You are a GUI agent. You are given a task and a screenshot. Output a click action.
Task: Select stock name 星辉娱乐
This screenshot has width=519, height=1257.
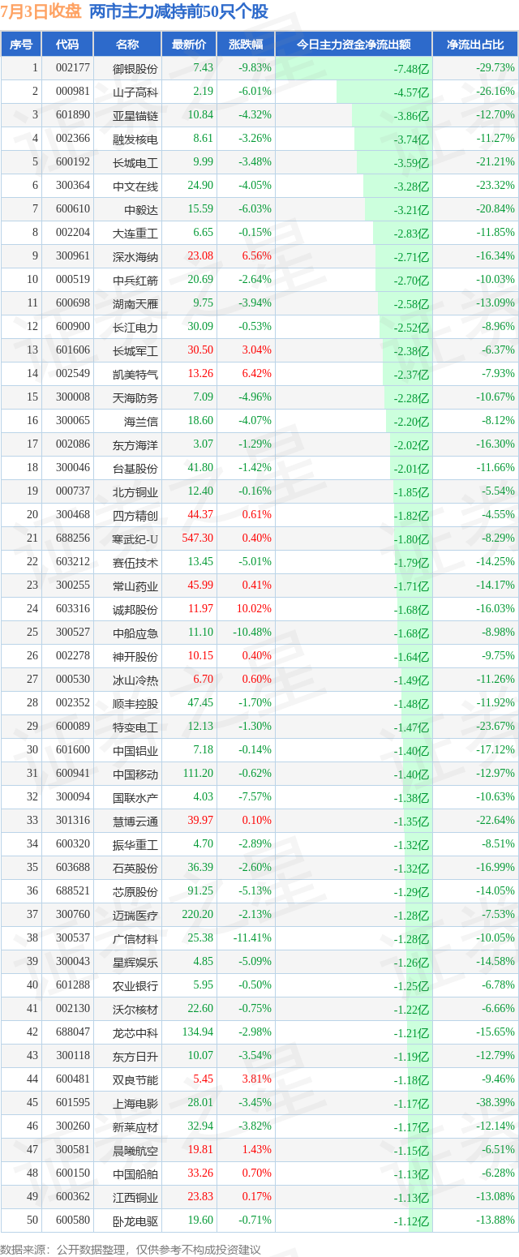tap(135, 962)
